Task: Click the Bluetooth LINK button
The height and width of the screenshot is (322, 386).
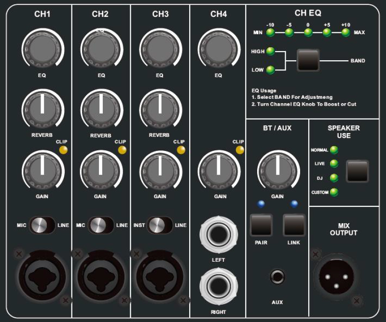Action: click(x=294, y=225)
